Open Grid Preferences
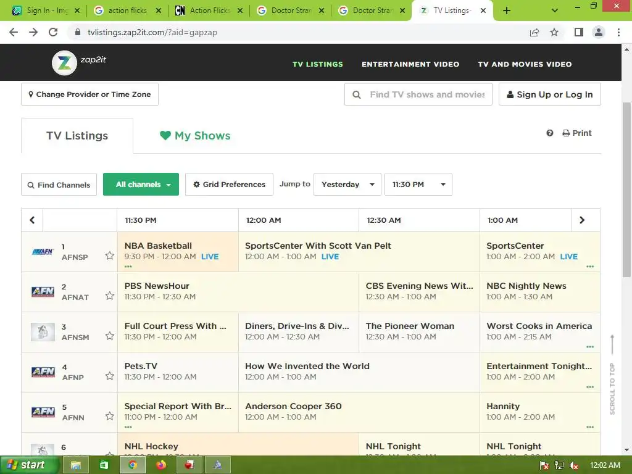The height and width of the screenshot is (474, 632). tap(229, 184)
